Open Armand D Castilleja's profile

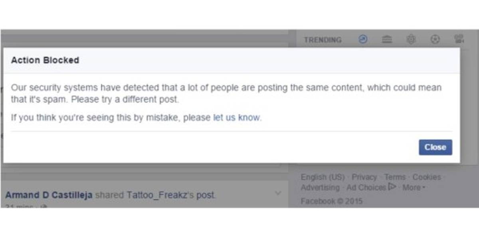click(49, 195)
